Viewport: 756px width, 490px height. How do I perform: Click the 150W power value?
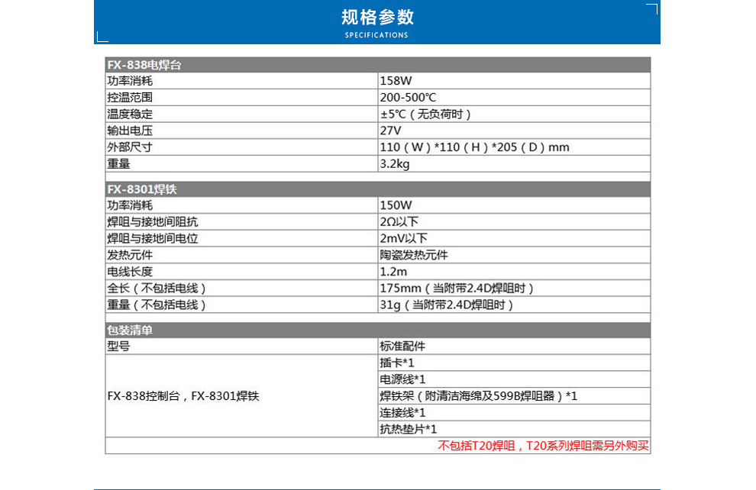pyautogui.click(x=396, y=205)
